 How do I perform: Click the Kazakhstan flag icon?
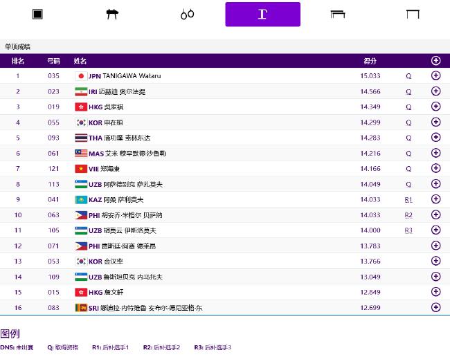click(81, 199)
